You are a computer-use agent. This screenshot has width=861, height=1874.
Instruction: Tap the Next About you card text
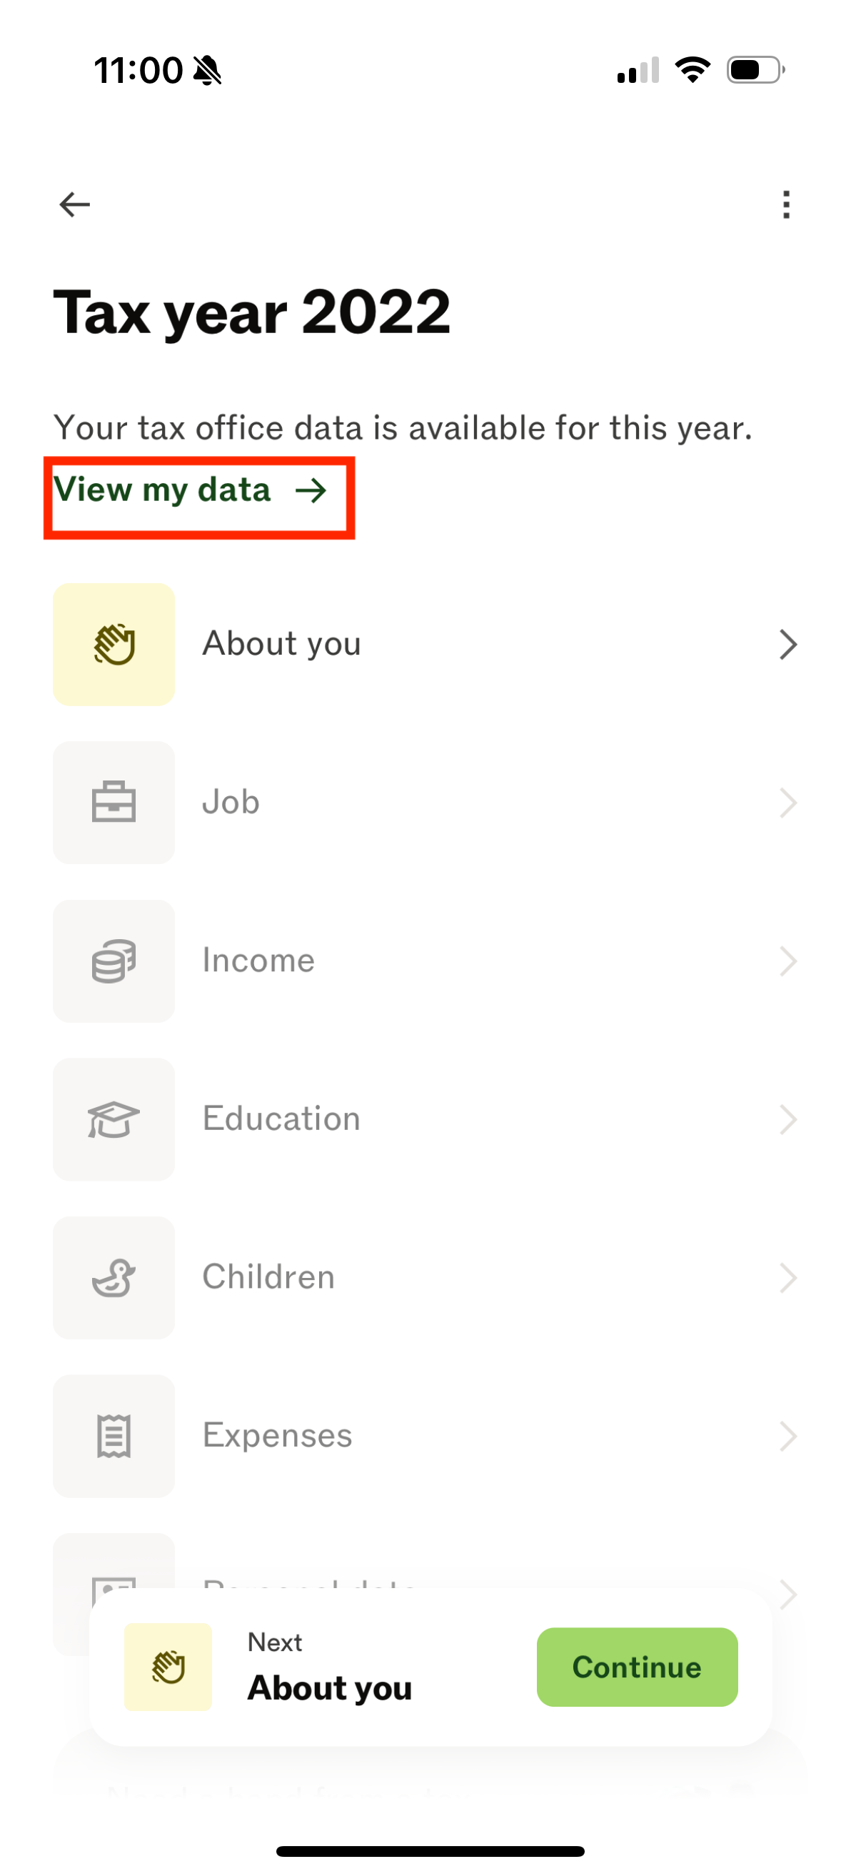tap(329, 1667)
